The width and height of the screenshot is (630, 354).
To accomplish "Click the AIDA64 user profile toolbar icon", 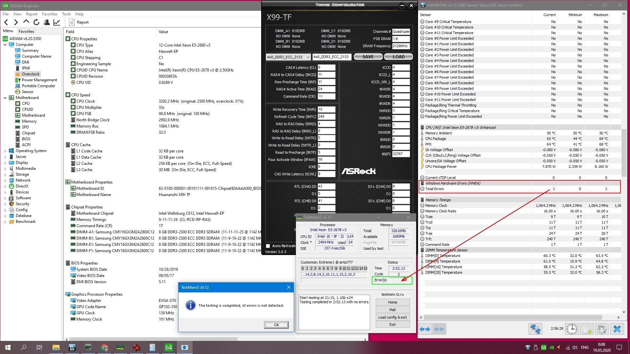I will [47, 22].
